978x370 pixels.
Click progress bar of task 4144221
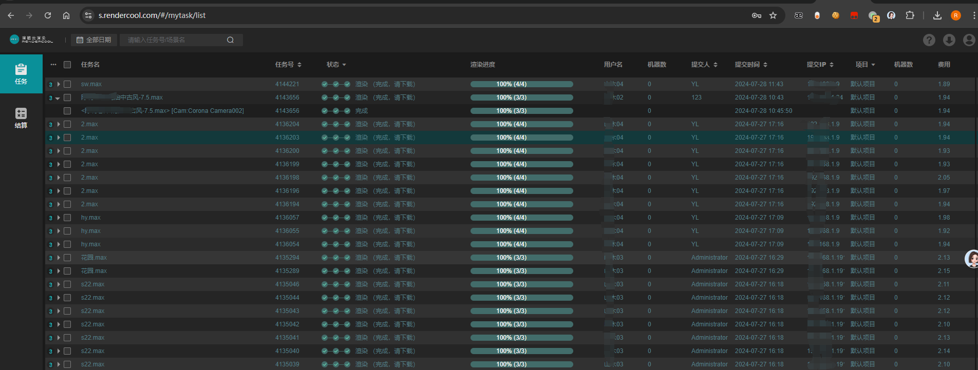coord(521,84)
